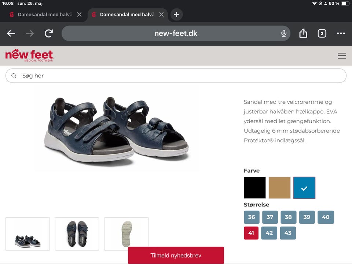This screenshot has width=352, height=264.
Task: Tap the microphone icon in the address bar
Action: [284, 33]
